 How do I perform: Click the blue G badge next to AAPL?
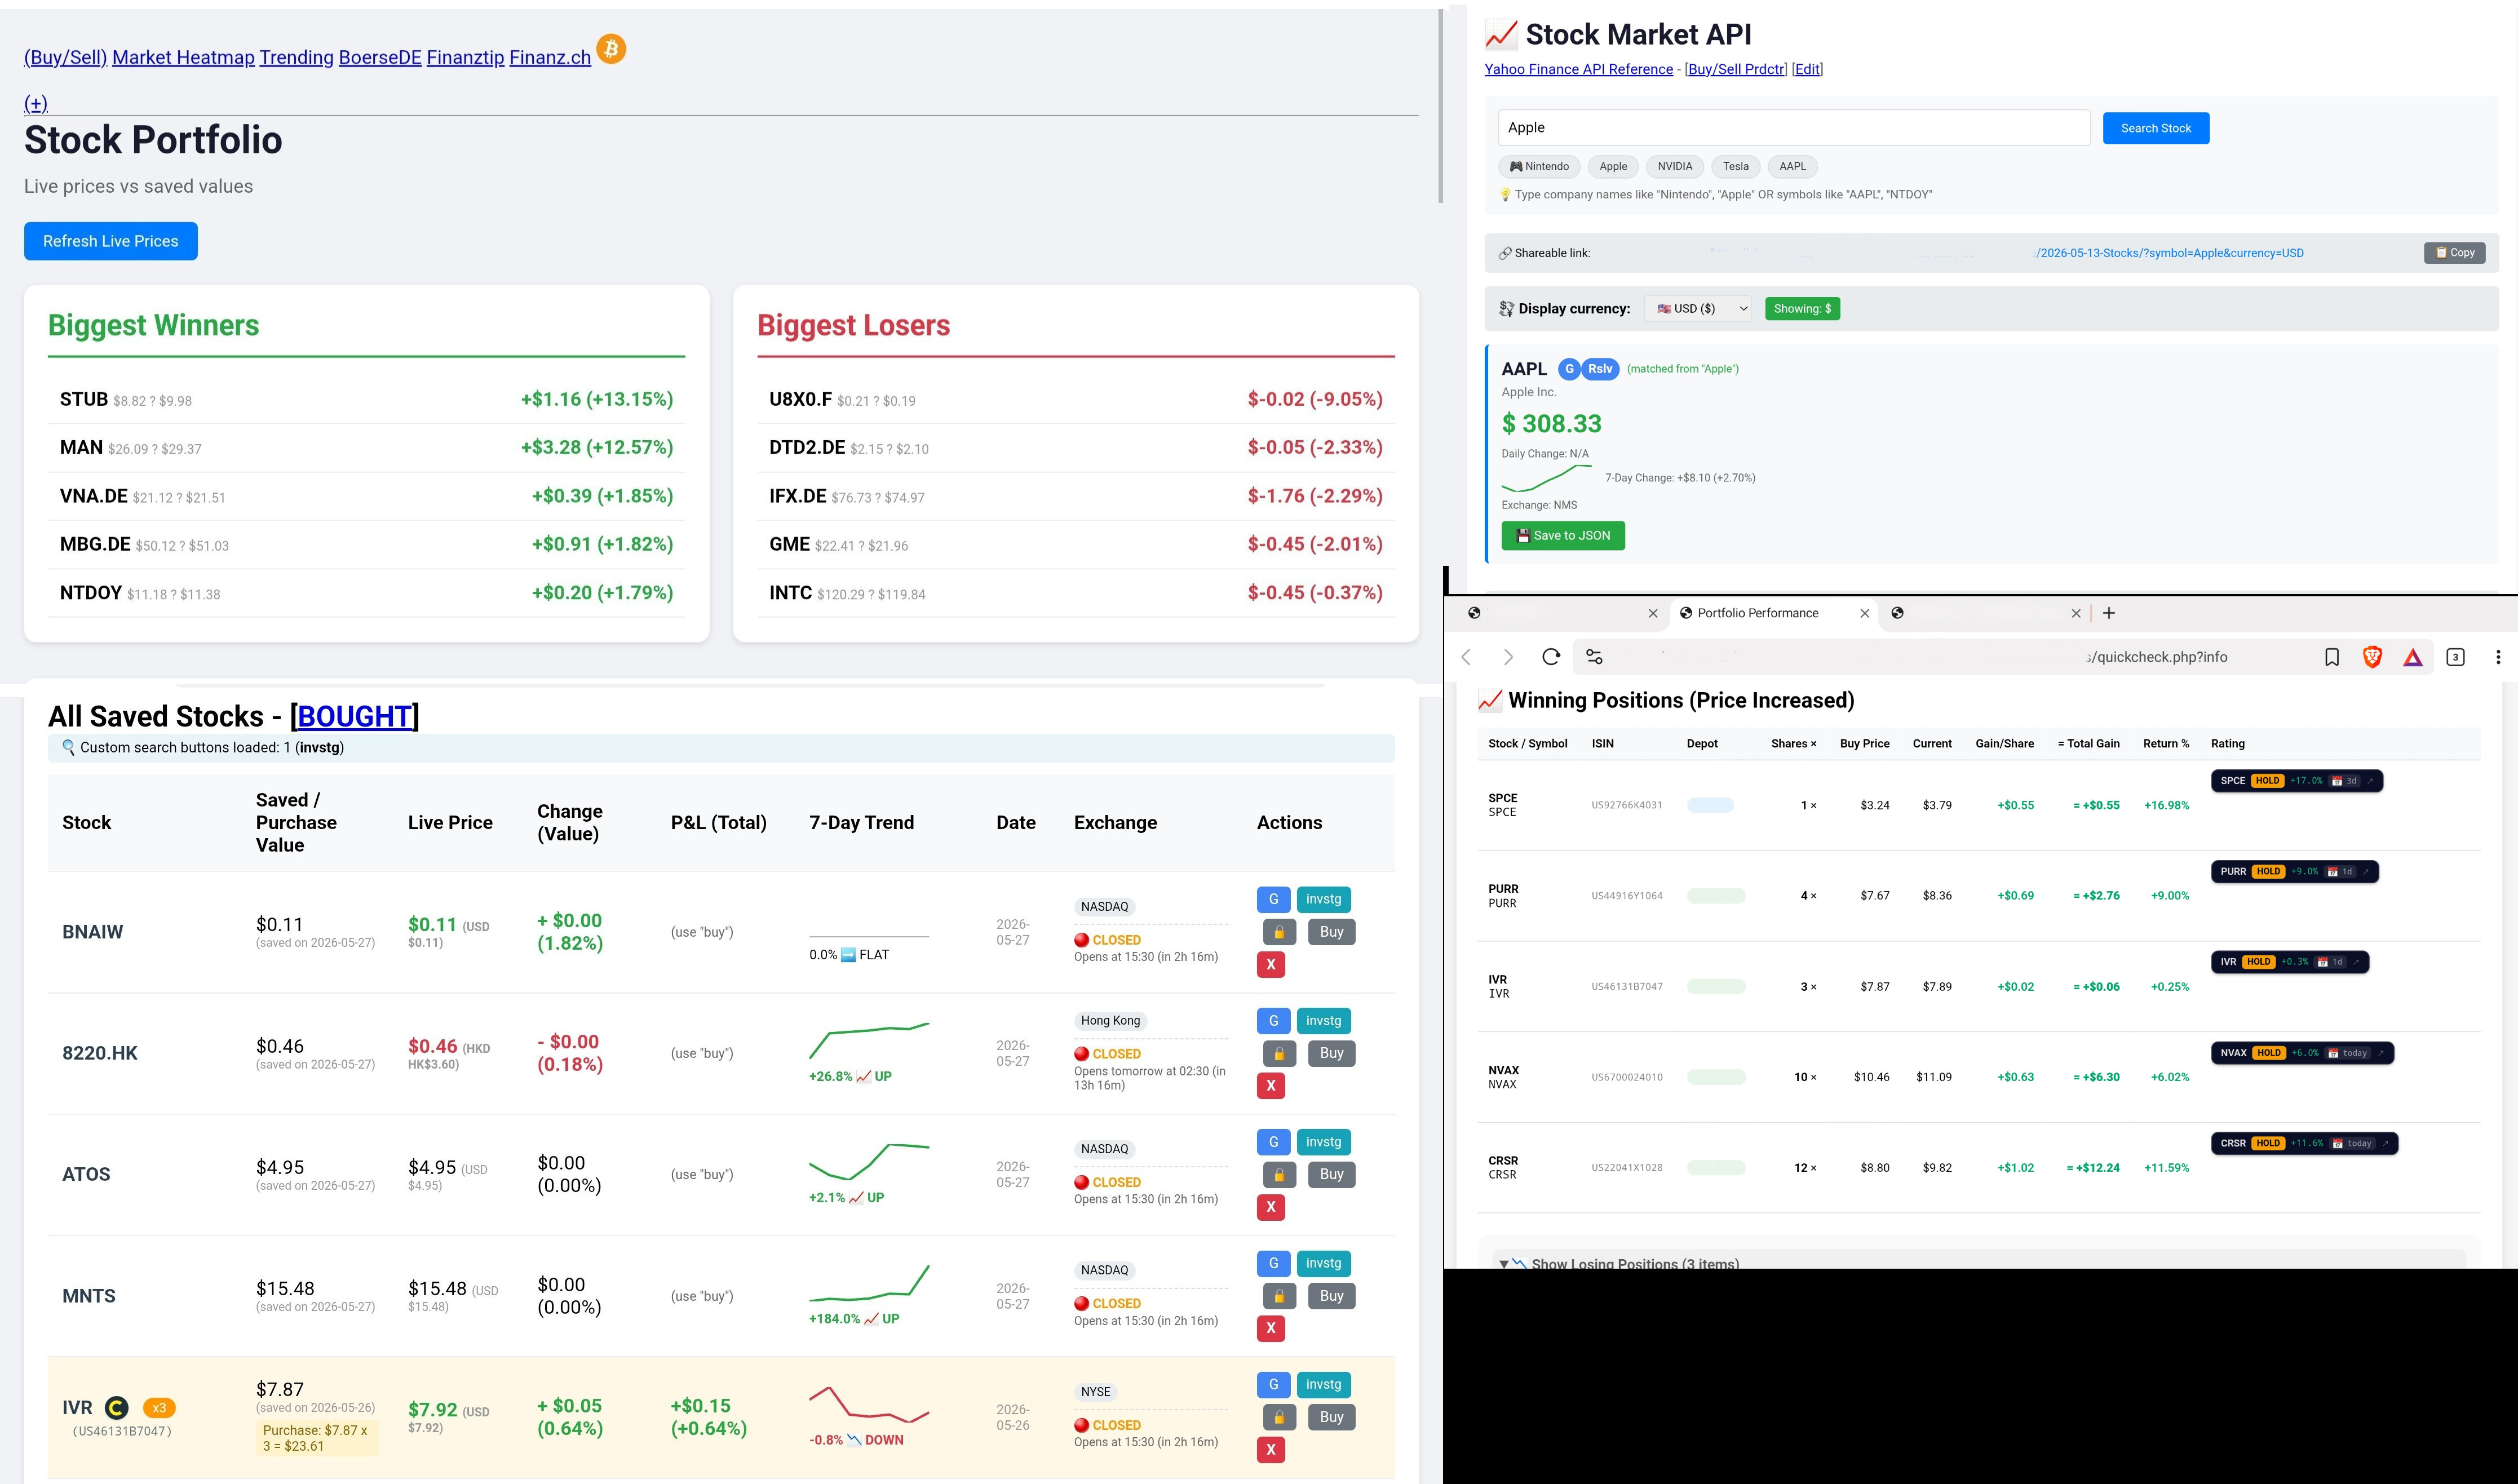point(1569,369)
